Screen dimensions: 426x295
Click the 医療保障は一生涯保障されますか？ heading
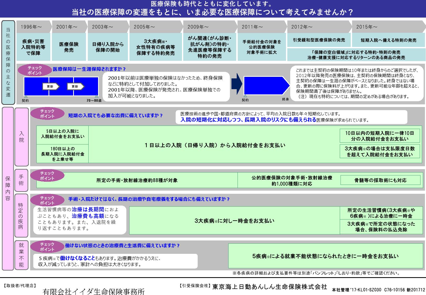pos(89,69)
